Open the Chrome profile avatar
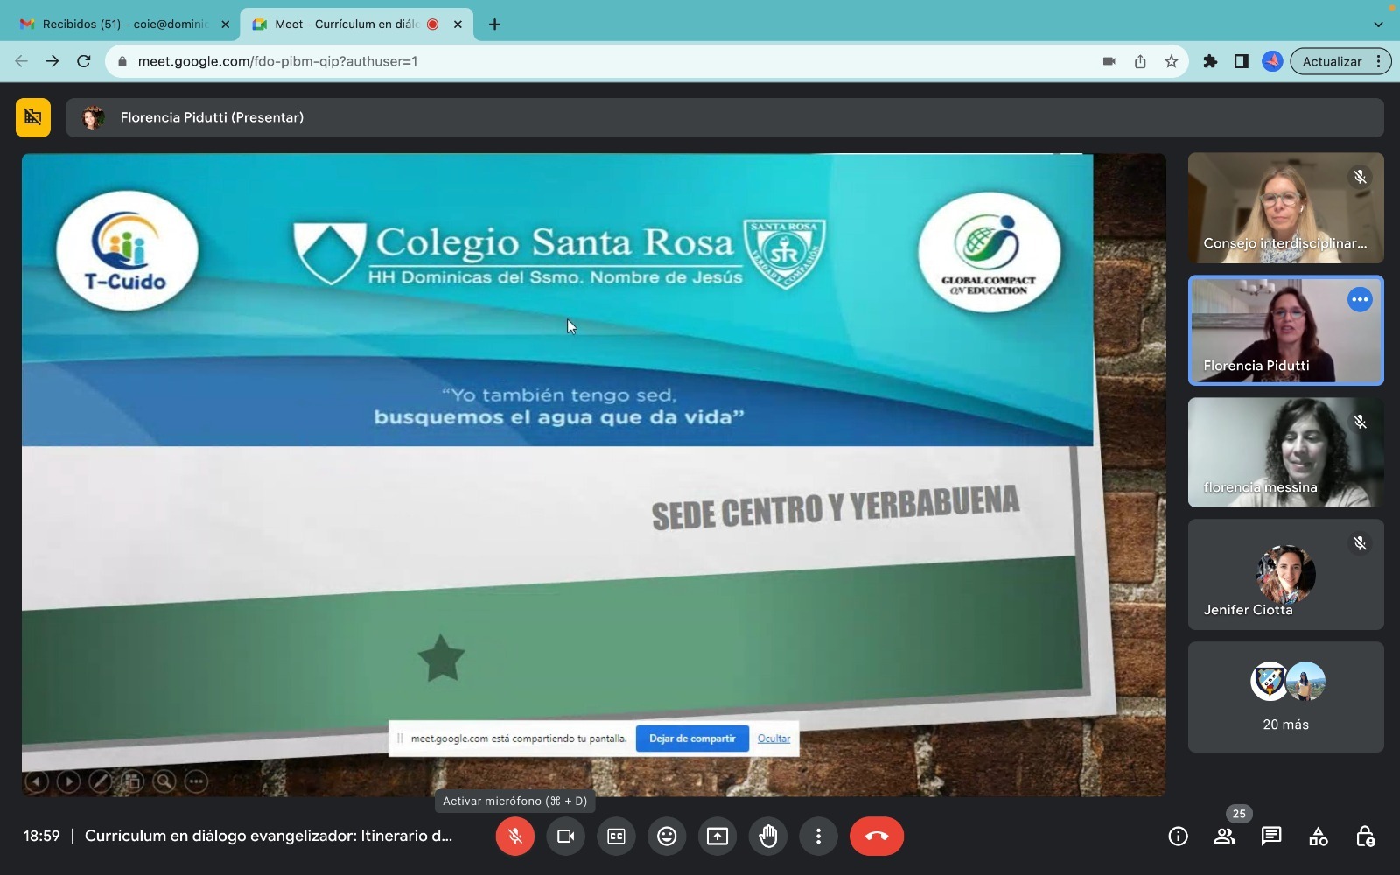This screenshot has width=1400, height=875. point(1272,61)
